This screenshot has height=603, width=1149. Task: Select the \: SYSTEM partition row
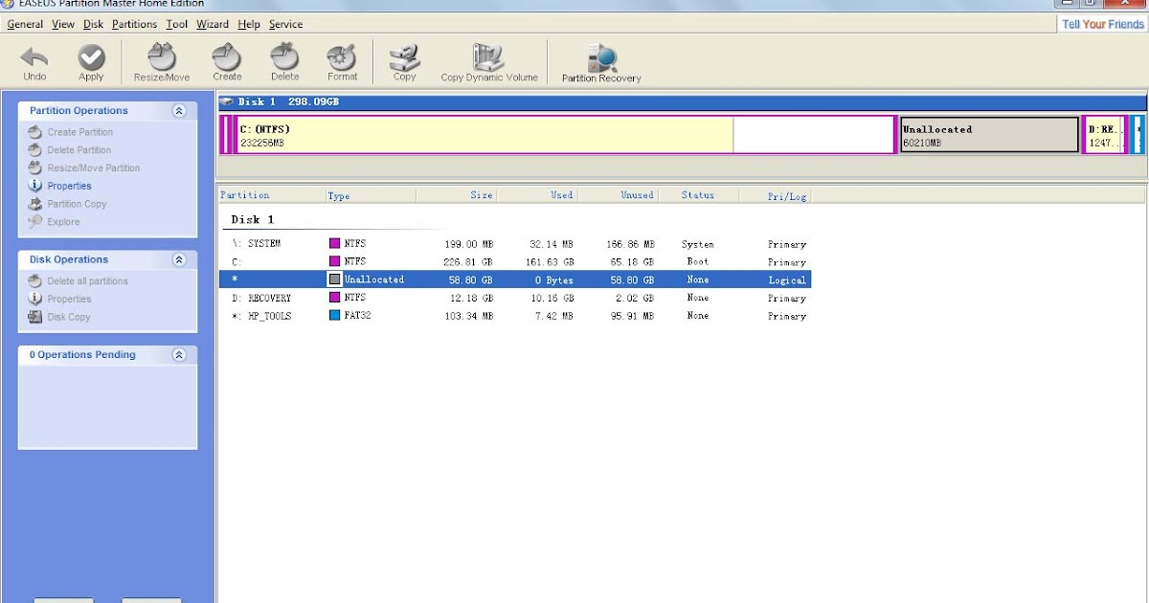click(515, 244)
